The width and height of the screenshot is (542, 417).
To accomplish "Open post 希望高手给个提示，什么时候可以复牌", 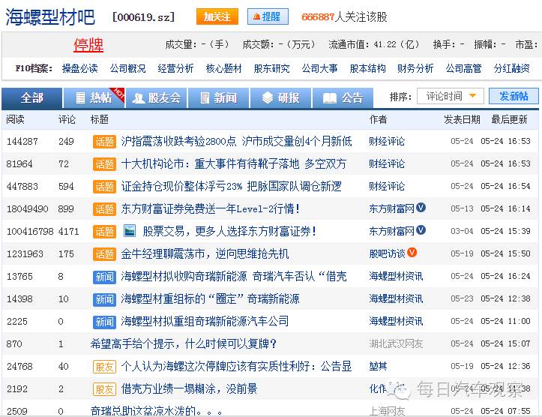I will click(x=183, y=343).
